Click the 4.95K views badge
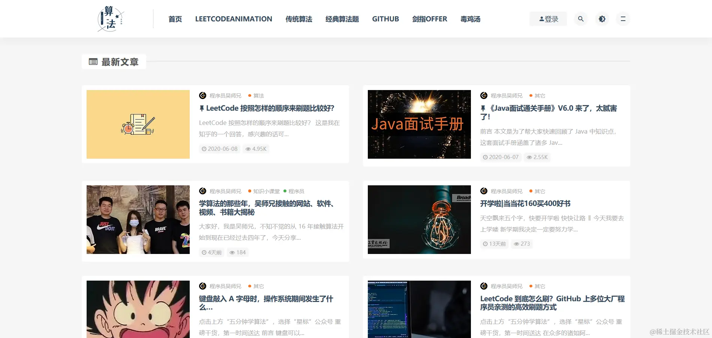 [256, 149]
